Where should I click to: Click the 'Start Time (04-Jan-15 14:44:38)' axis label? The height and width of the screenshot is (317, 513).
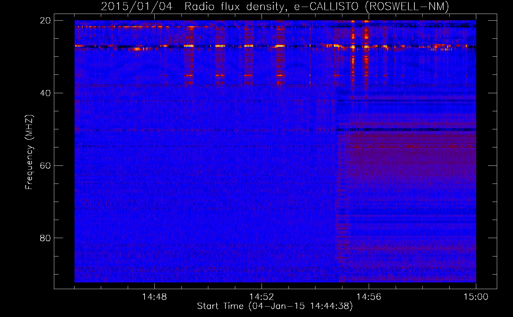click(x=275, y=306)
